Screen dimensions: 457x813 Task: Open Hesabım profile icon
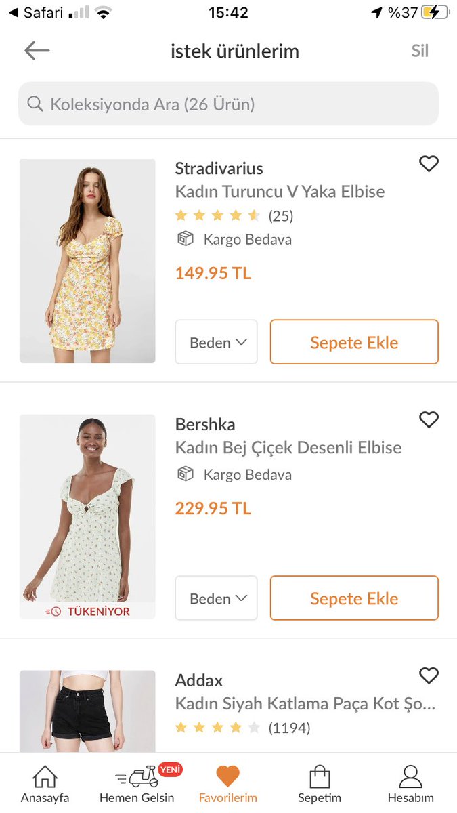[x=410, y=776]
